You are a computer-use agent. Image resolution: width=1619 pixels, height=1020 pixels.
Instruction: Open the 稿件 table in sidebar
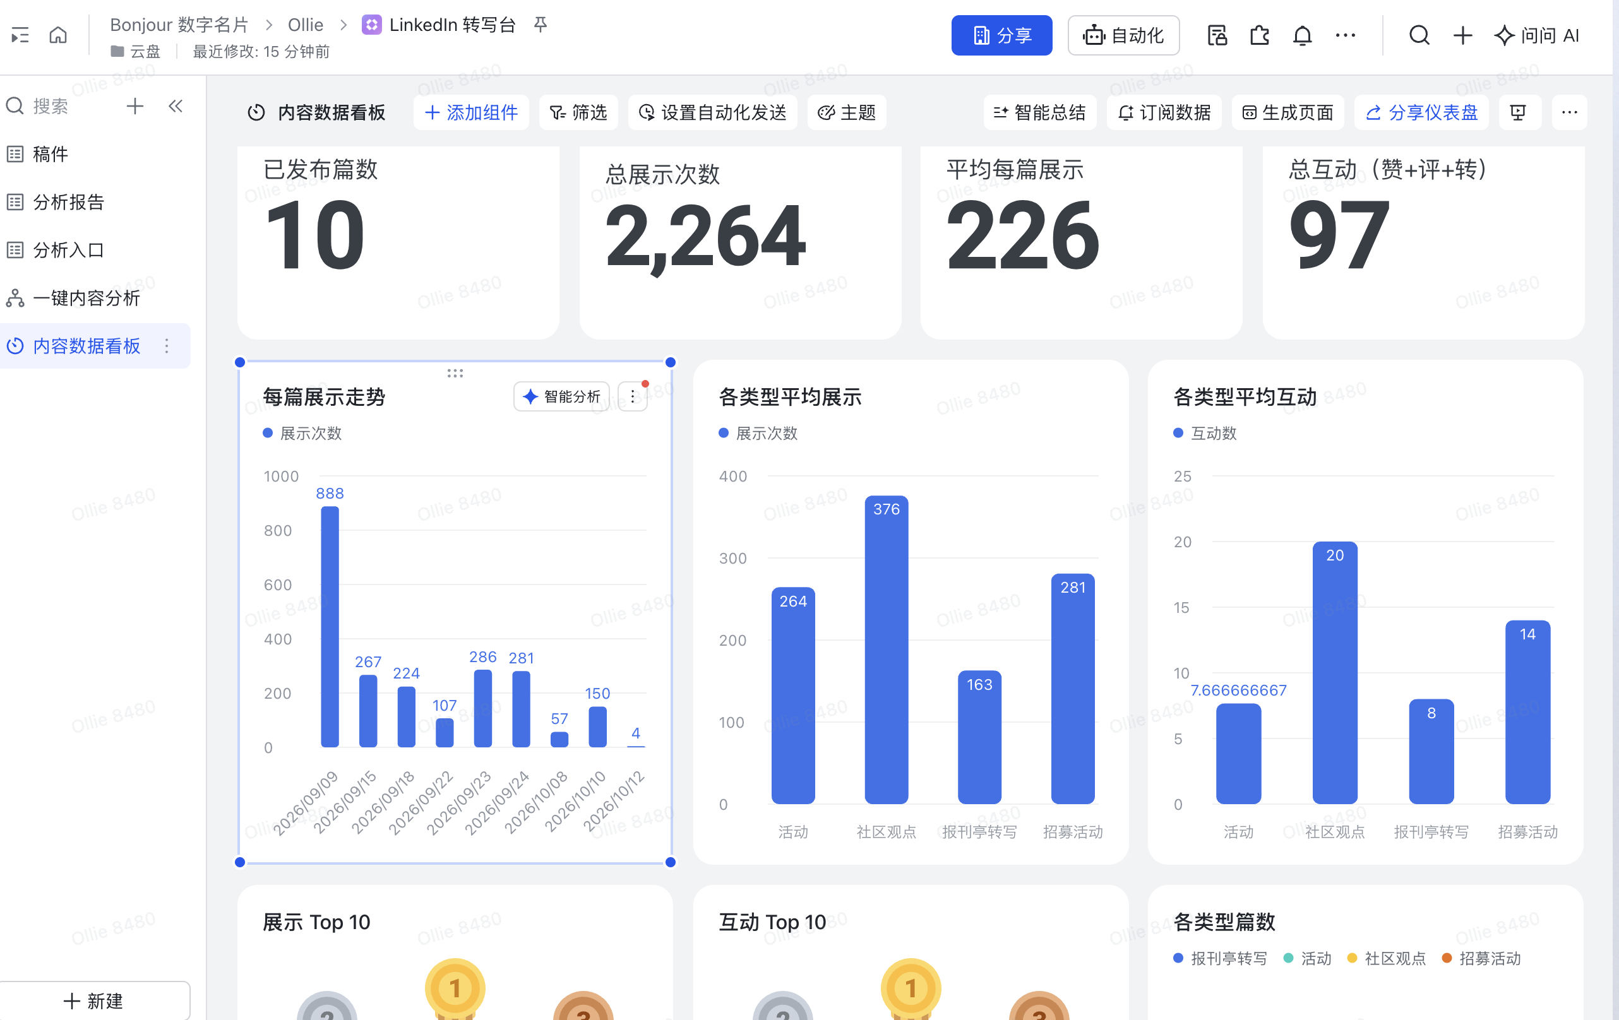(x=95, y=154)
